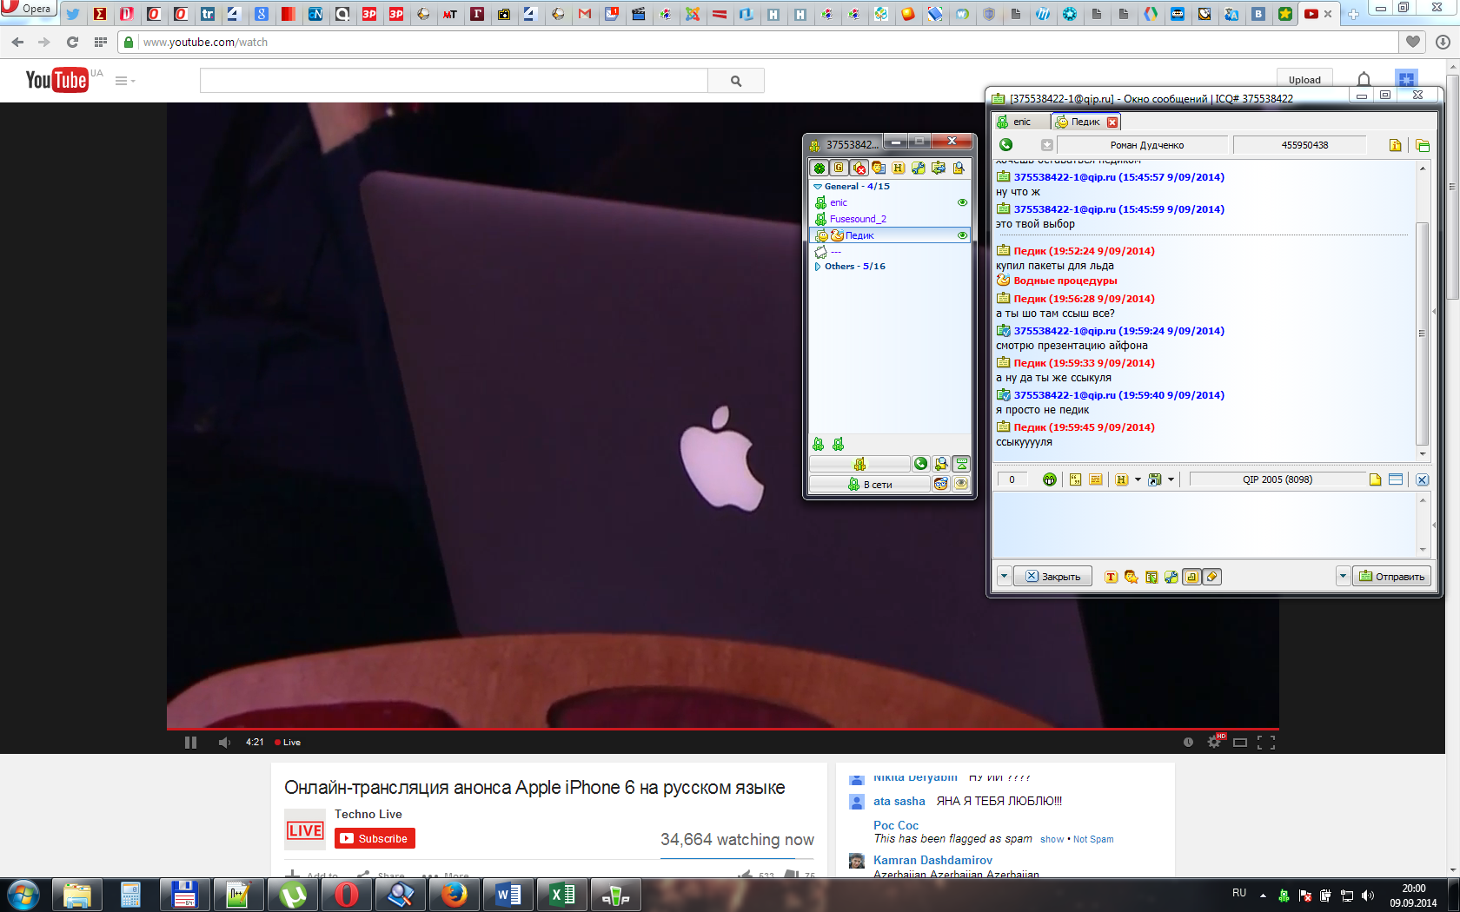
Task: Click YouTube search magnifier button
Action: click(x=736, y=81)
